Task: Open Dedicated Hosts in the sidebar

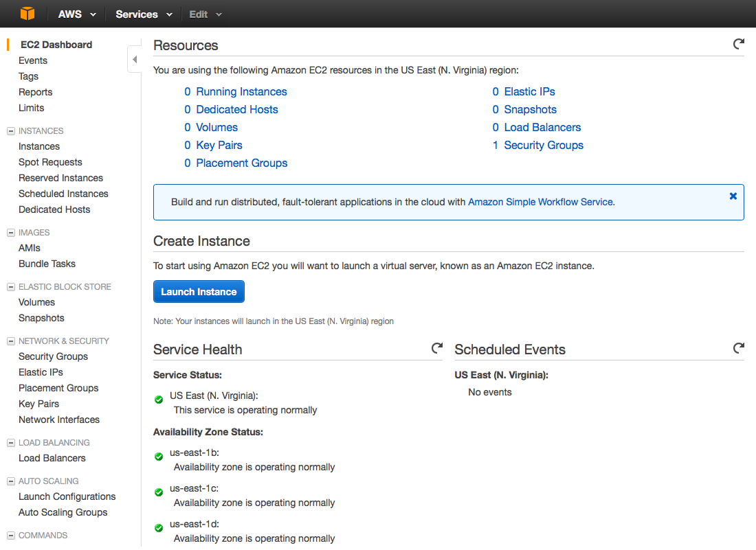Action: [x=54, y=209]
